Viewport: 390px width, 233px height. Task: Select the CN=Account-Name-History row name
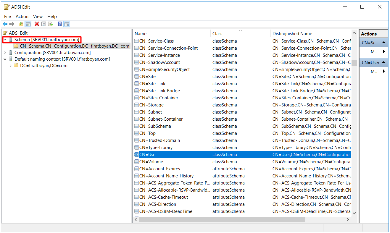click(x=166, y=176)
